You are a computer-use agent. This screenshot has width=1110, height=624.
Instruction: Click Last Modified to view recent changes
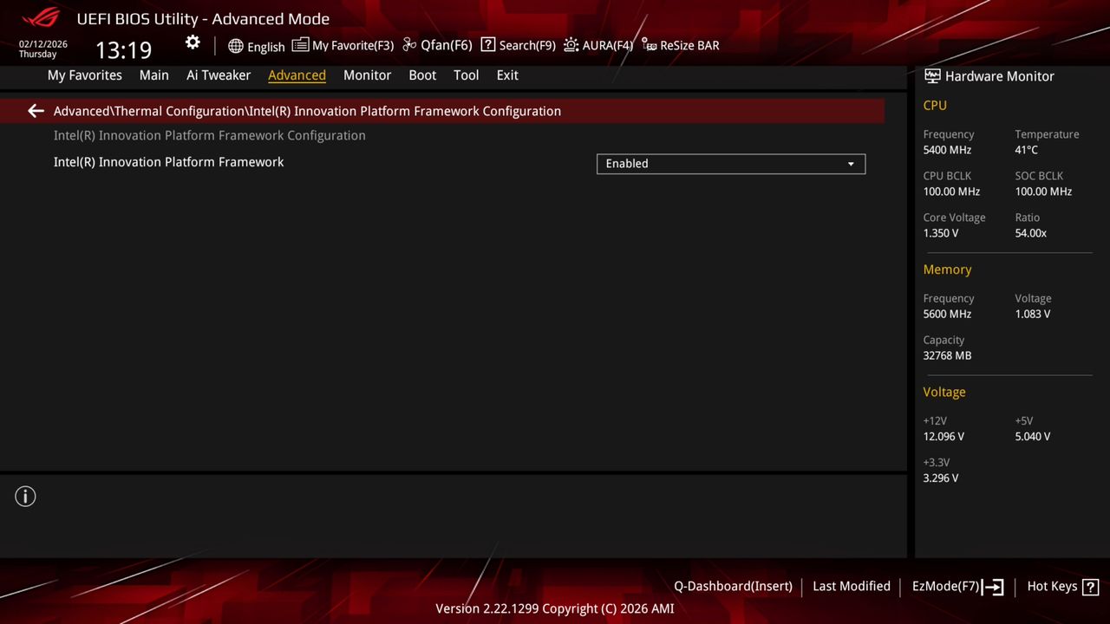[851, 586]
